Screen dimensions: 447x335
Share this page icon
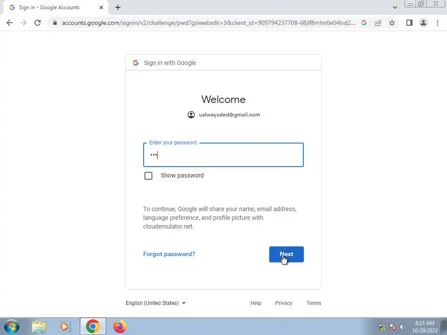(378, 23)
